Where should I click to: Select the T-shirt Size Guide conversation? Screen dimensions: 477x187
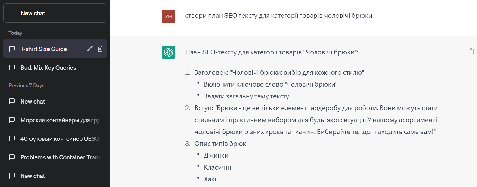(x=44, y=49)
